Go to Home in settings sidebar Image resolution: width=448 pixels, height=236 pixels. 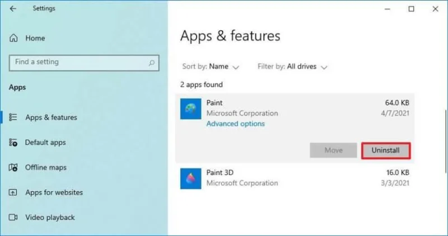35,38
